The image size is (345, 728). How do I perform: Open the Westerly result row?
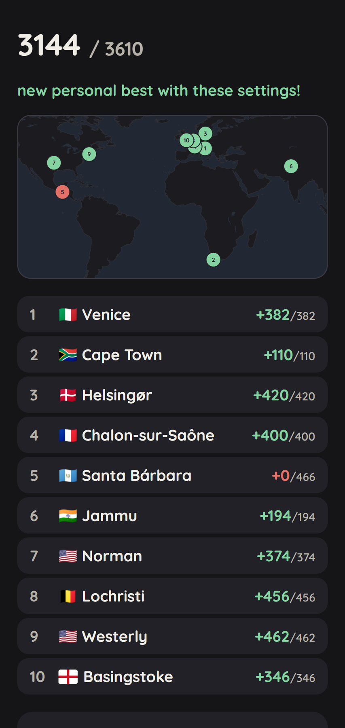172,636
